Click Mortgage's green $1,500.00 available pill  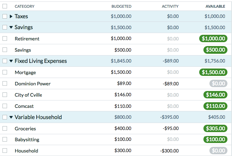213,72
